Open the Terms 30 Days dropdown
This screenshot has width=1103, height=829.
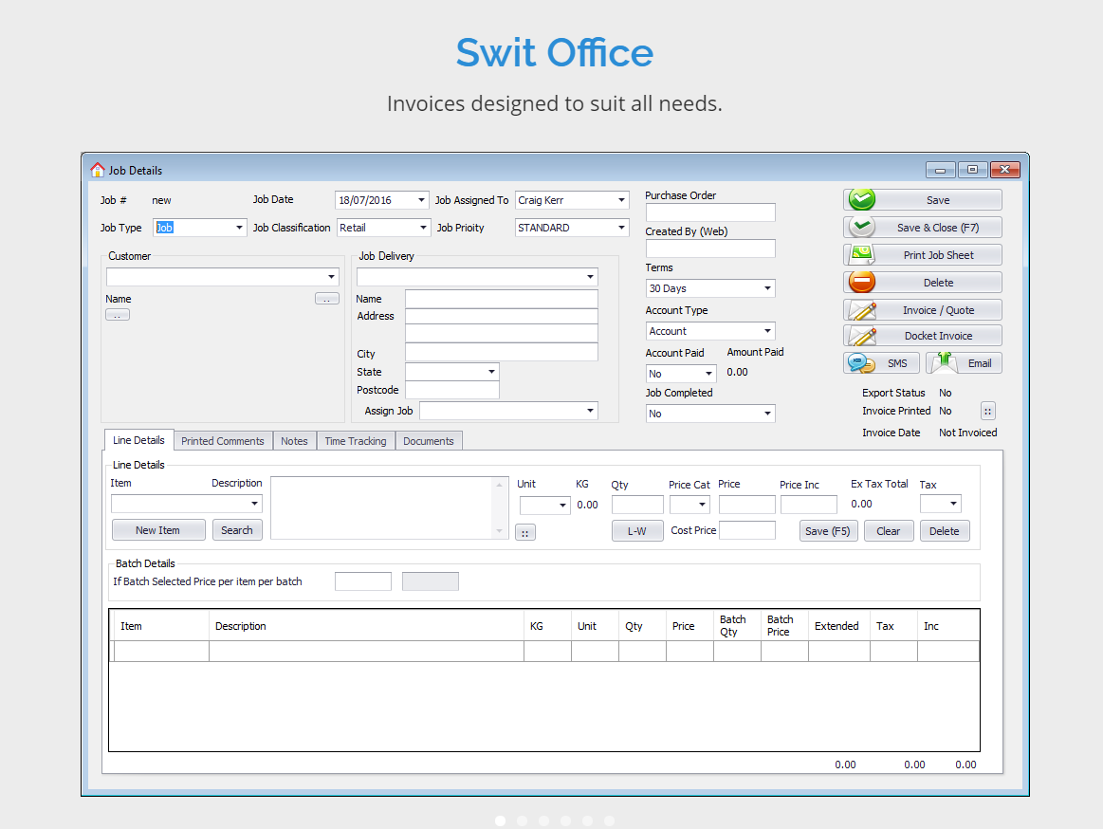[x=767, y=288]
